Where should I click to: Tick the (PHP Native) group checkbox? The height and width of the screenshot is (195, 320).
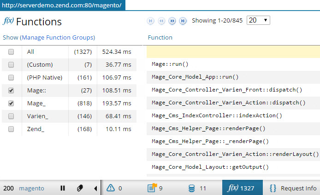pyautogui.click(x=11, y=78)
